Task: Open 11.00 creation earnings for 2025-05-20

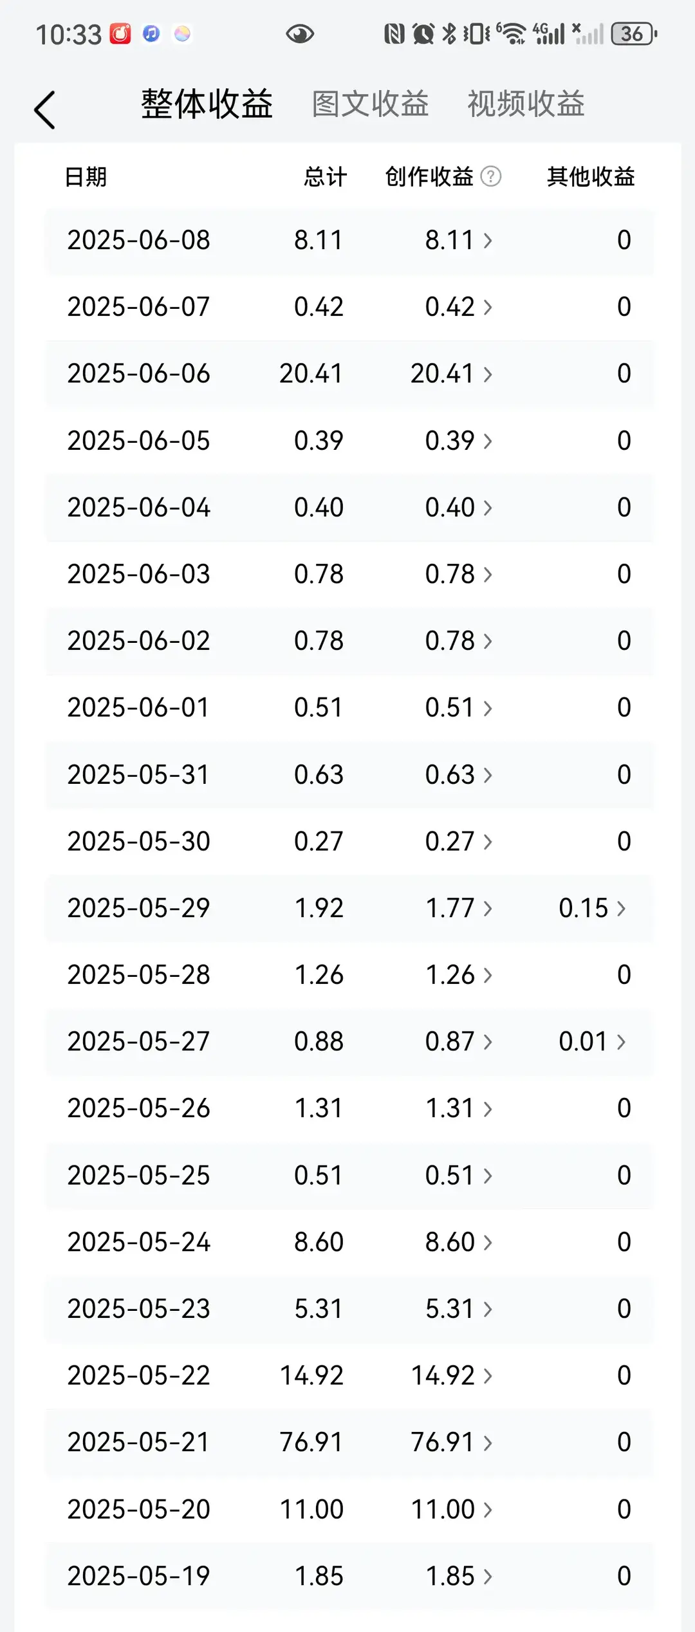Action: pos(452,1509)
